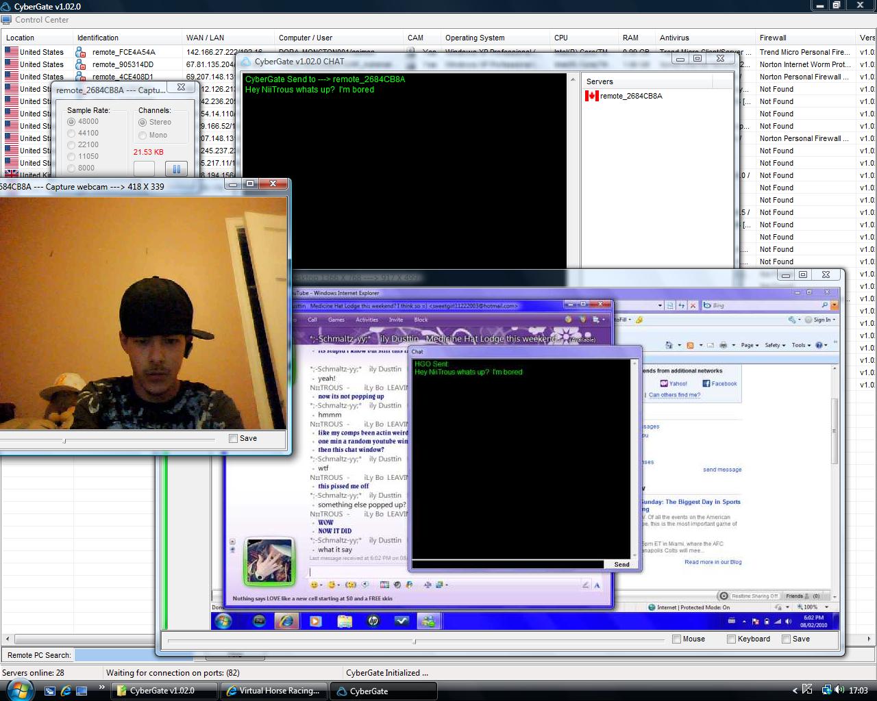Switch to the Virtual Horse Racing taskbar window
The width and height of the screenshot is (877, 701).
point(273,691)
